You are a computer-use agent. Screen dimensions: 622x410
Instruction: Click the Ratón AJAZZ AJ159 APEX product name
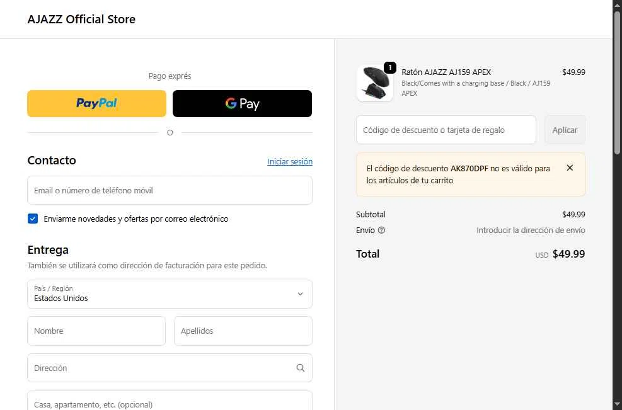[x=446, y=72]
